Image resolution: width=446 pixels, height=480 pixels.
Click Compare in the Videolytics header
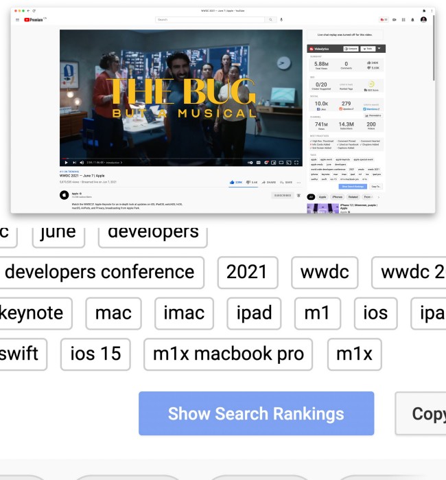351,49
